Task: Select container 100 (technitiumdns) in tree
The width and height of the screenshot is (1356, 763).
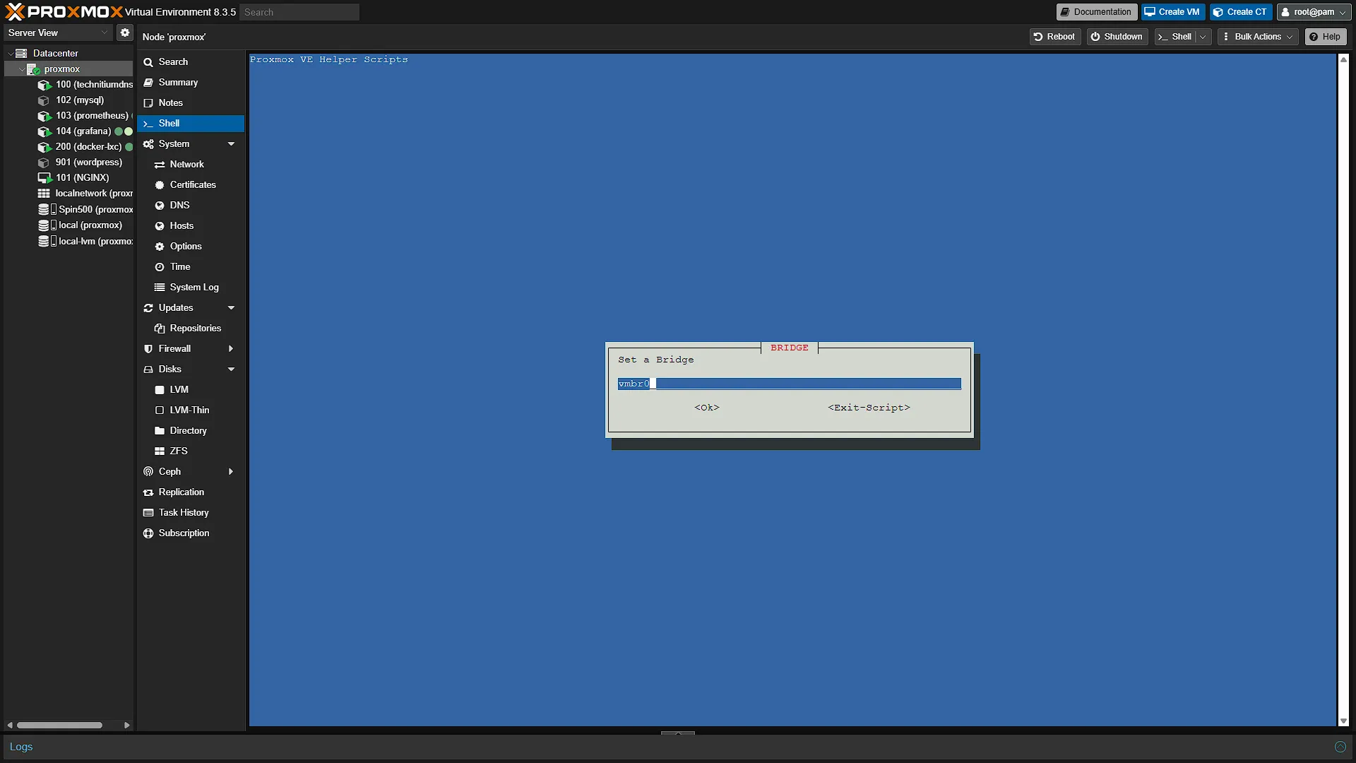Action: click(85, 85)
